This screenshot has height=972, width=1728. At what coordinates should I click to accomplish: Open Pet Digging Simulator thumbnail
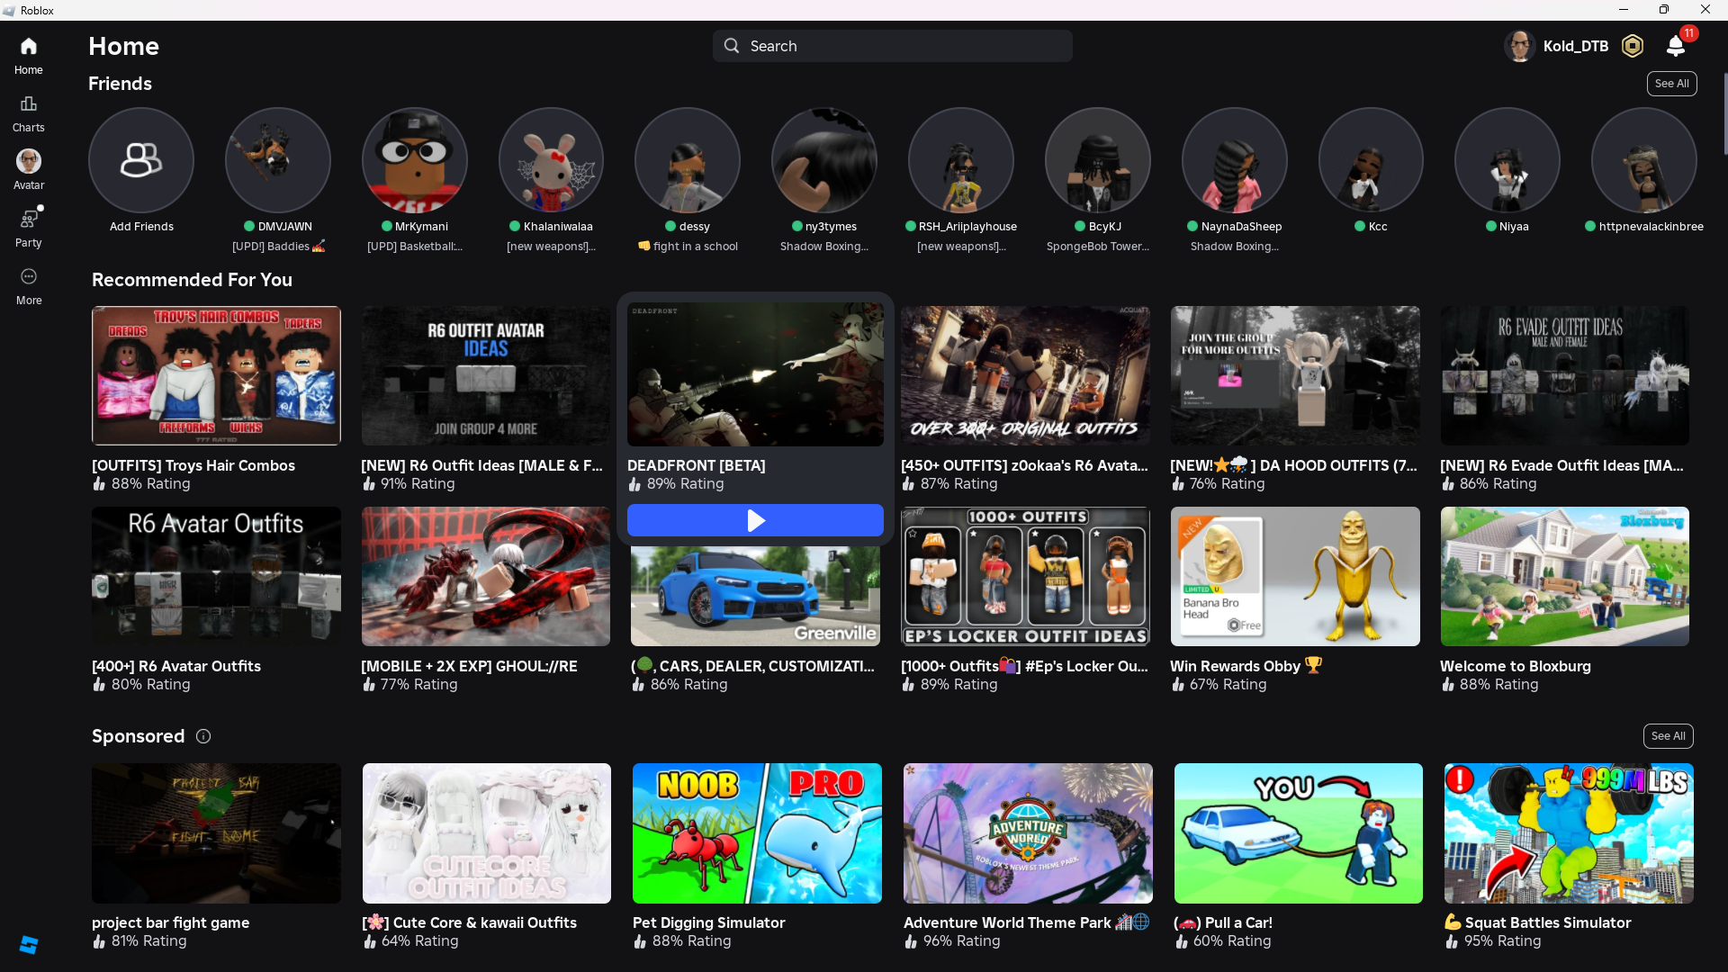[757, 833]
